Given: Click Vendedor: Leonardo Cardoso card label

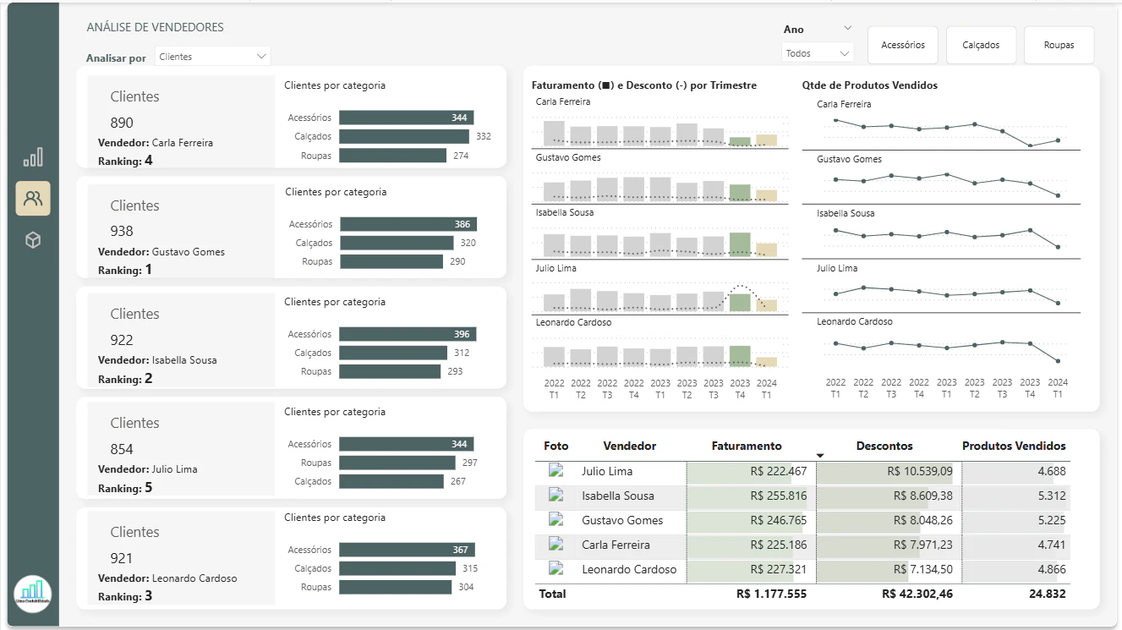Looking at the screenshot, I should 167,578.
